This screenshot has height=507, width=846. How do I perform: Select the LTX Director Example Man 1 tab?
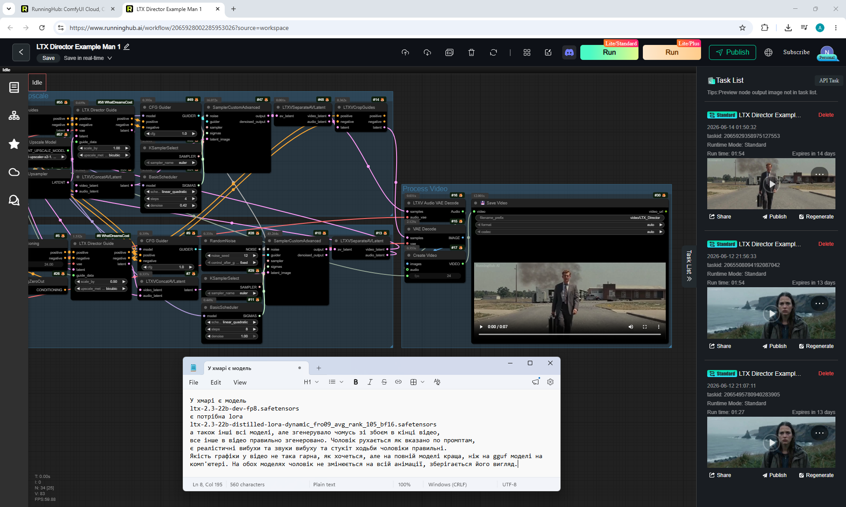(173, 9)
